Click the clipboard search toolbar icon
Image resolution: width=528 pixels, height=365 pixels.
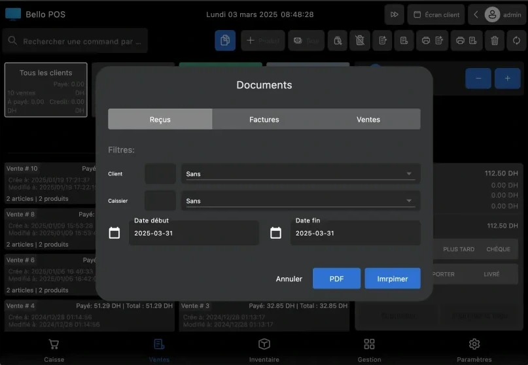tap(338, 41)
